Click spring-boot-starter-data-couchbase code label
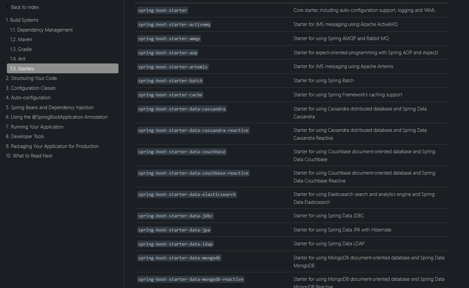 click(182, 152)
